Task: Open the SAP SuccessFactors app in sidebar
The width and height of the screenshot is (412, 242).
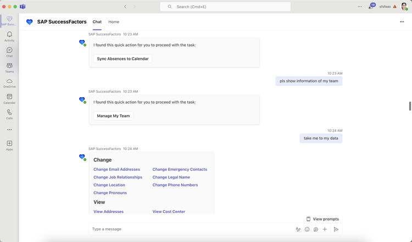Action: point(9,21)
